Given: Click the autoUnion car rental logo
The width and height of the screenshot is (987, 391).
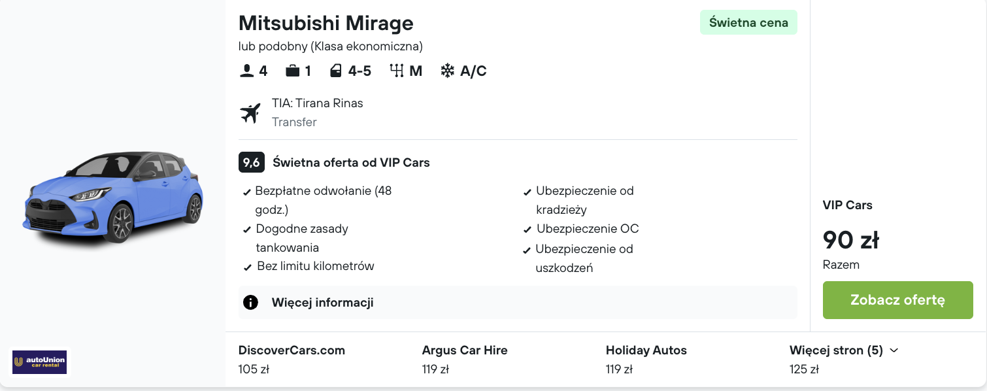Looking at the screenshot, I should click(x=40, y=362).
